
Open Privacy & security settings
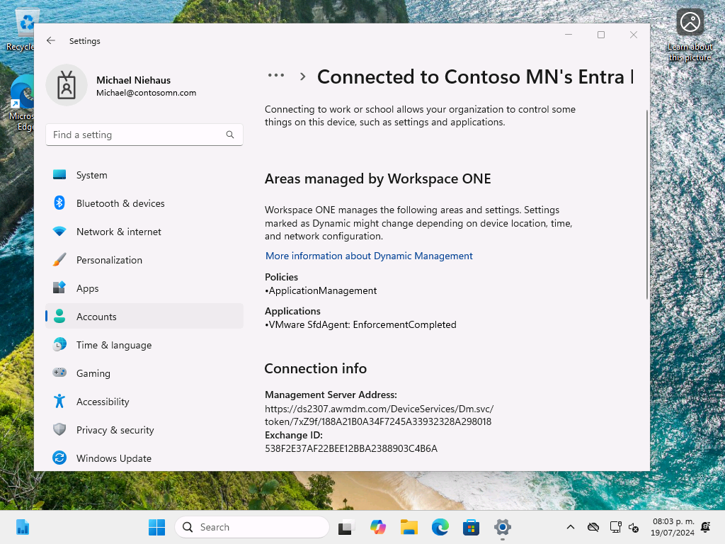coord(115,430)
